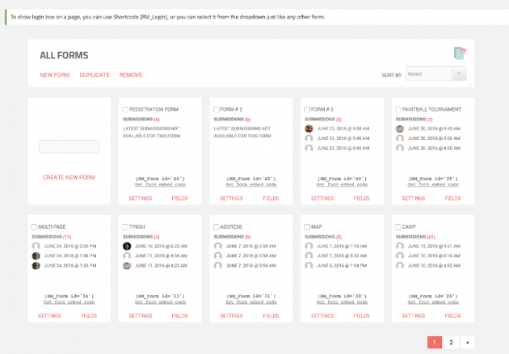
Task: Click avatar beside June 22, 2016 5:08 AM submission
Action: 309,129
